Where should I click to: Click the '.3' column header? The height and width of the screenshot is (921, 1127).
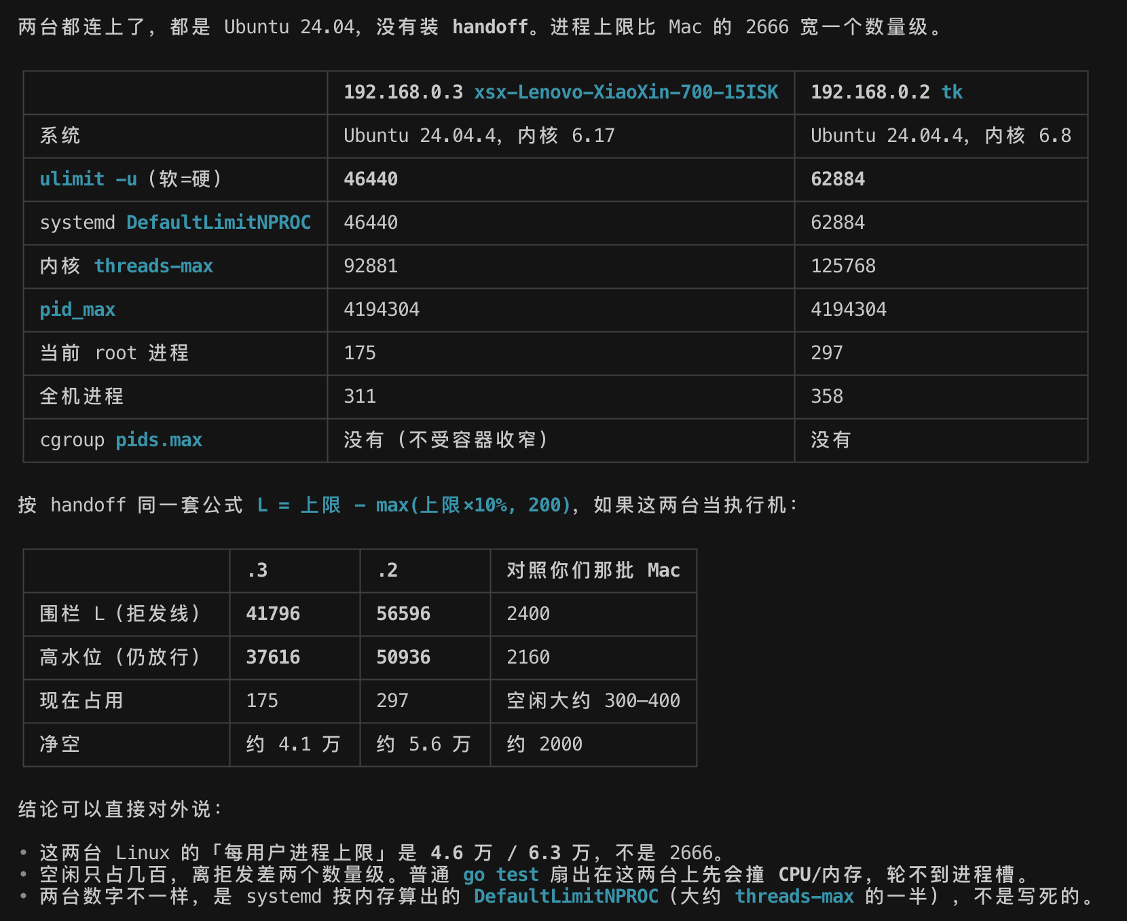coord(257,571)
